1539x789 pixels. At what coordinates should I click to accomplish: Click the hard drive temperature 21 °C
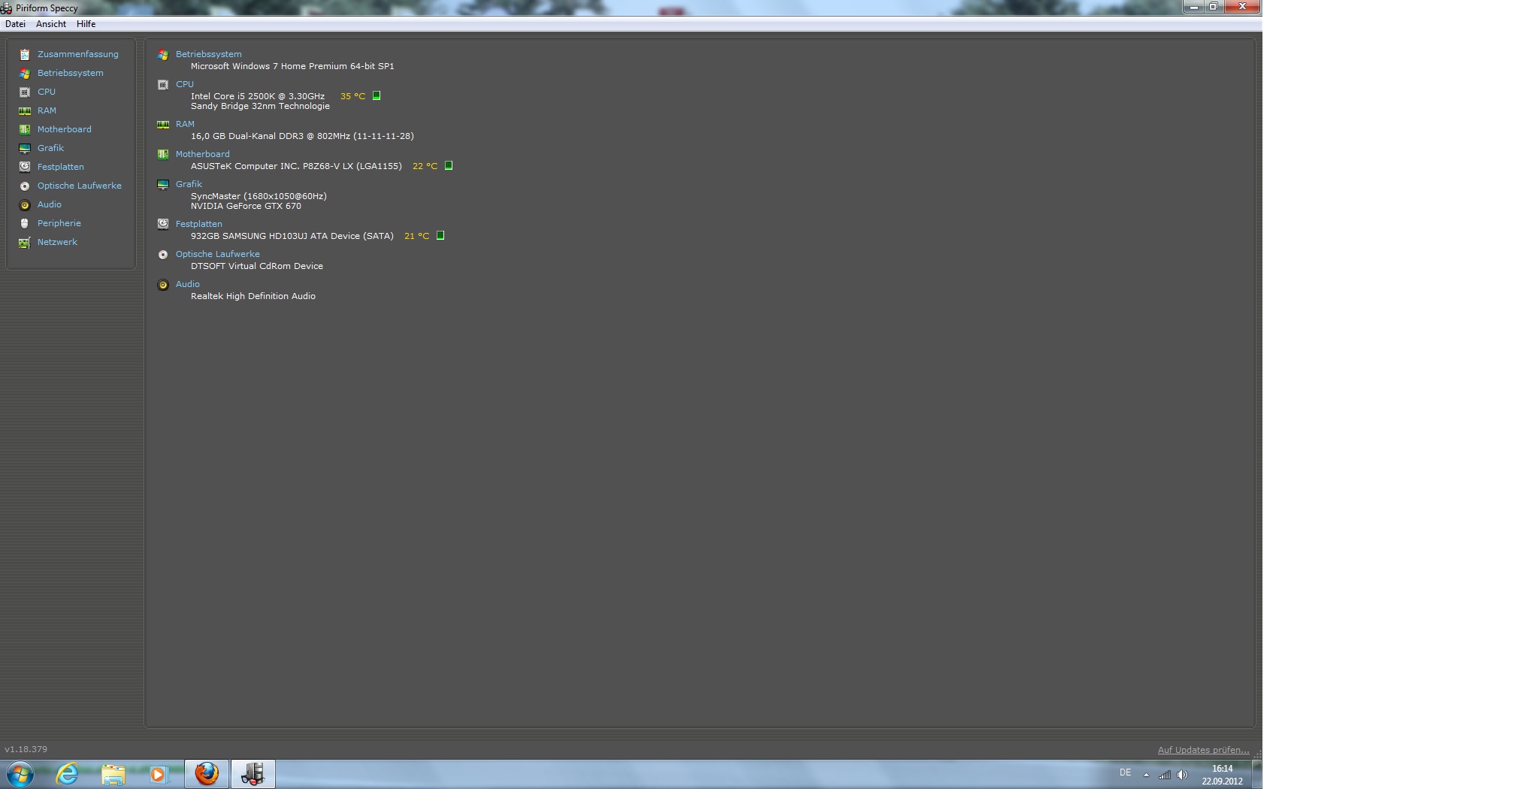pyautogui.click(x=416, y=236)
